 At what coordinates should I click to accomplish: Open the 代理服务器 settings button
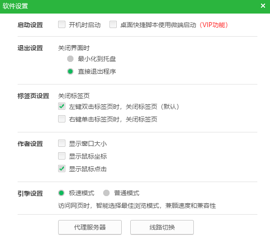point(90,227)
